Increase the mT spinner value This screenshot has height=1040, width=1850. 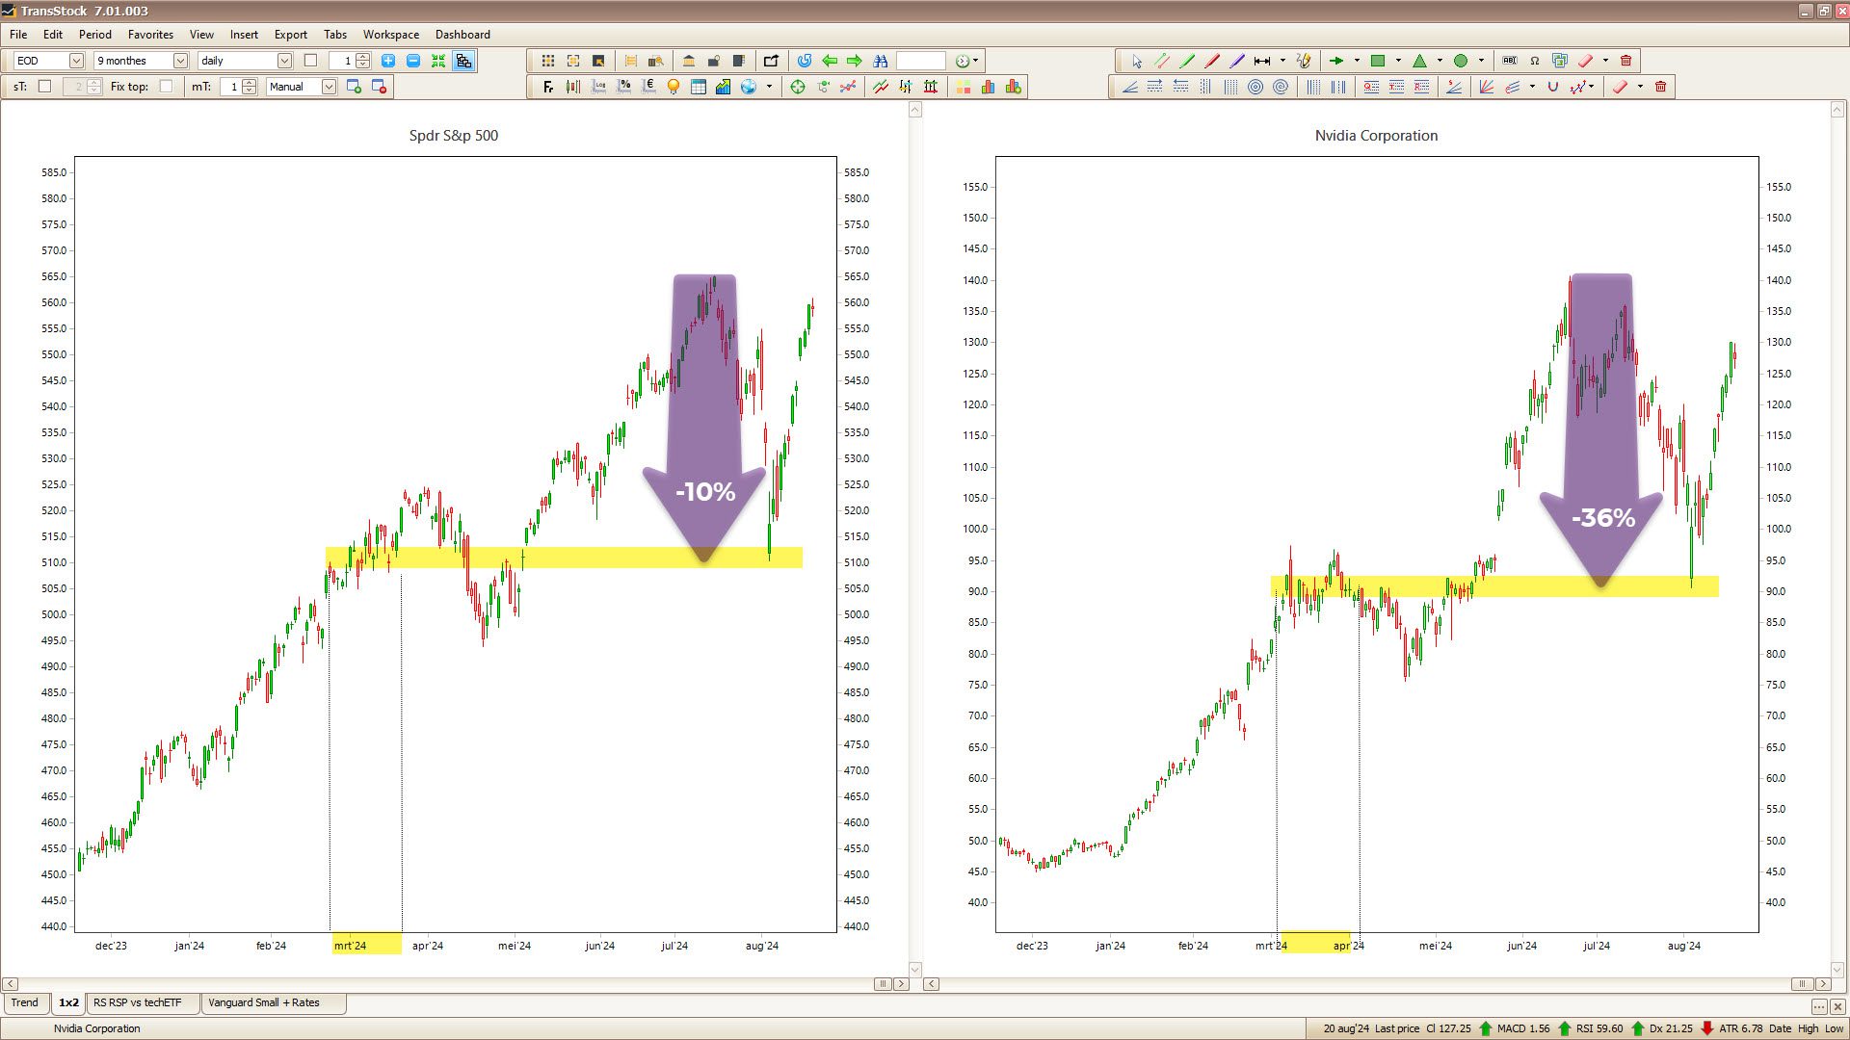[250, 83]
